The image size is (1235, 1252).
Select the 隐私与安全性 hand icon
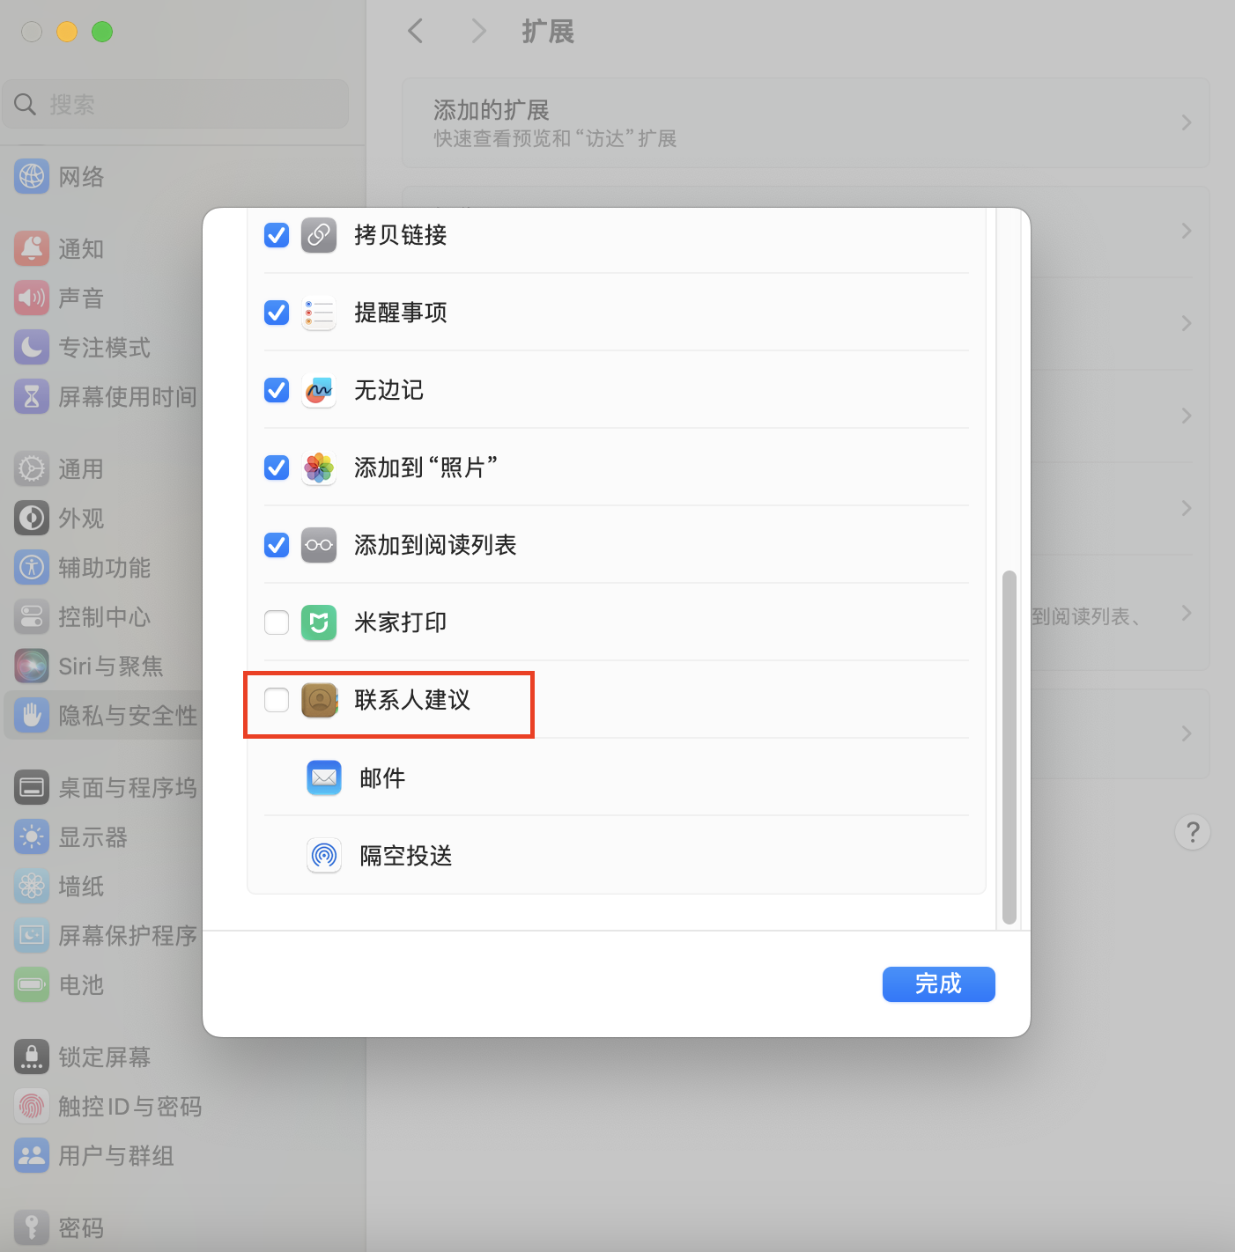32,715
